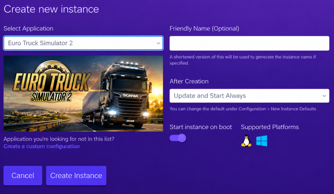This screenshot has height=194, width=334.
Task: Click the Create new instance heading
Action: [51, 9]
